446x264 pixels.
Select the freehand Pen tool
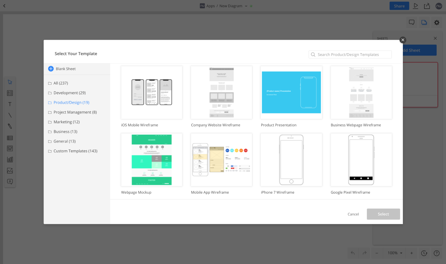[10, 126]
